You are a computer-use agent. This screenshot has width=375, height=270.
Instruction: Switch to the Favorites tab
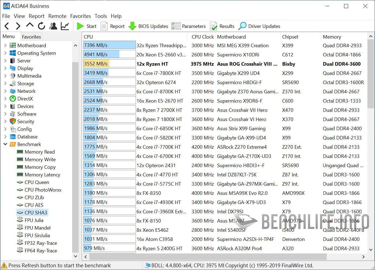31,36
